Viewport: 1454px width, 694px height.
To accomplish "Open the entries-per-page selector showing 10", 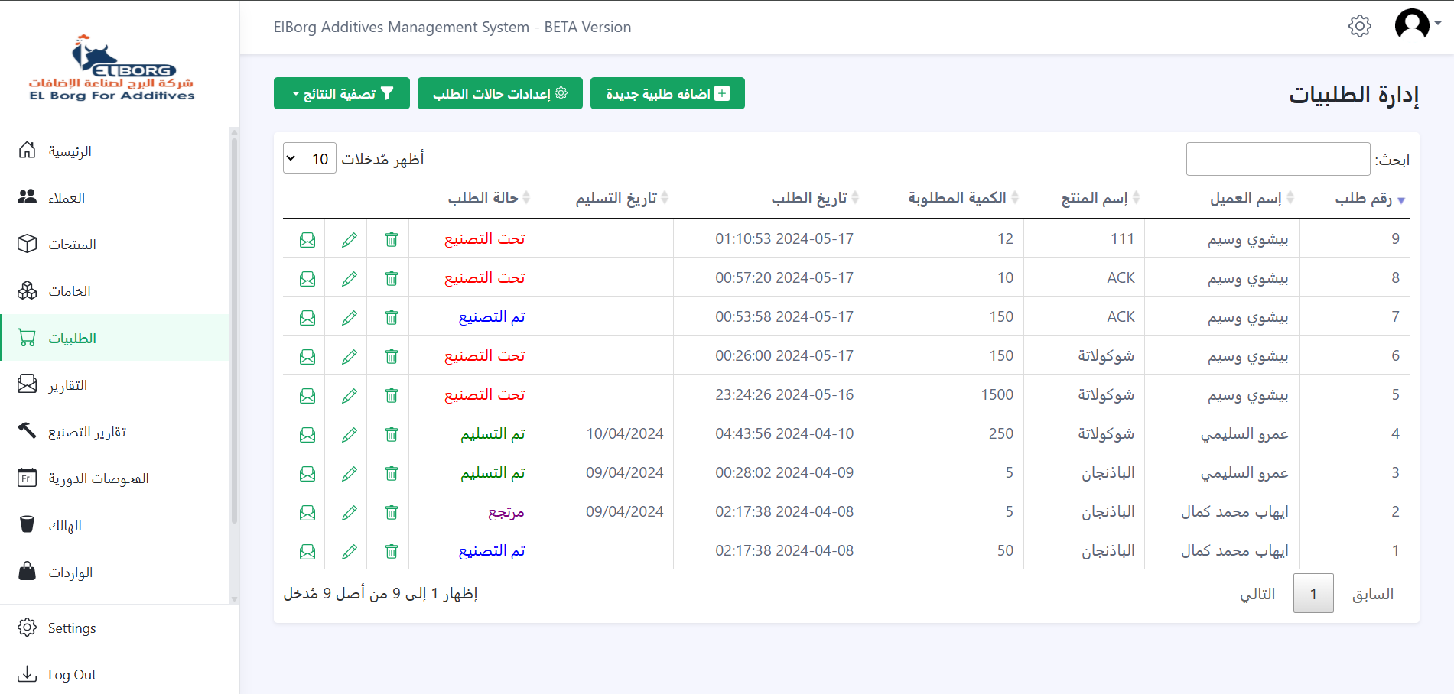I will 310,158.
